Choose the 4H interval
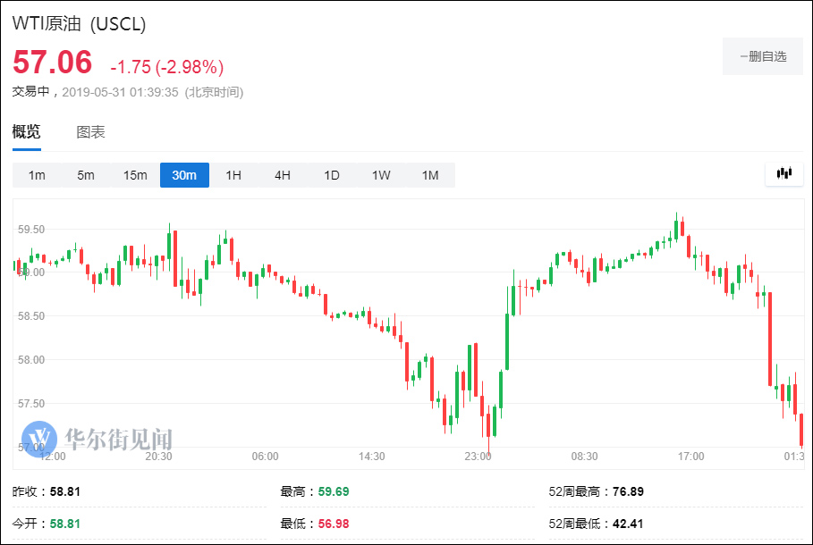This screenshot has width=813, height=545. pos(283,175)
